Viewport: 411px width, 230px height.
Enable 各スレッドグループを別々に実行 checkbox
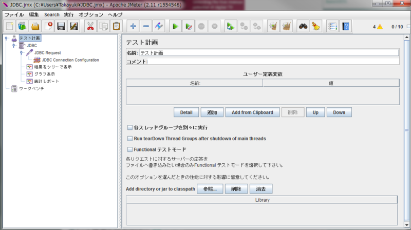pos(130,127)
